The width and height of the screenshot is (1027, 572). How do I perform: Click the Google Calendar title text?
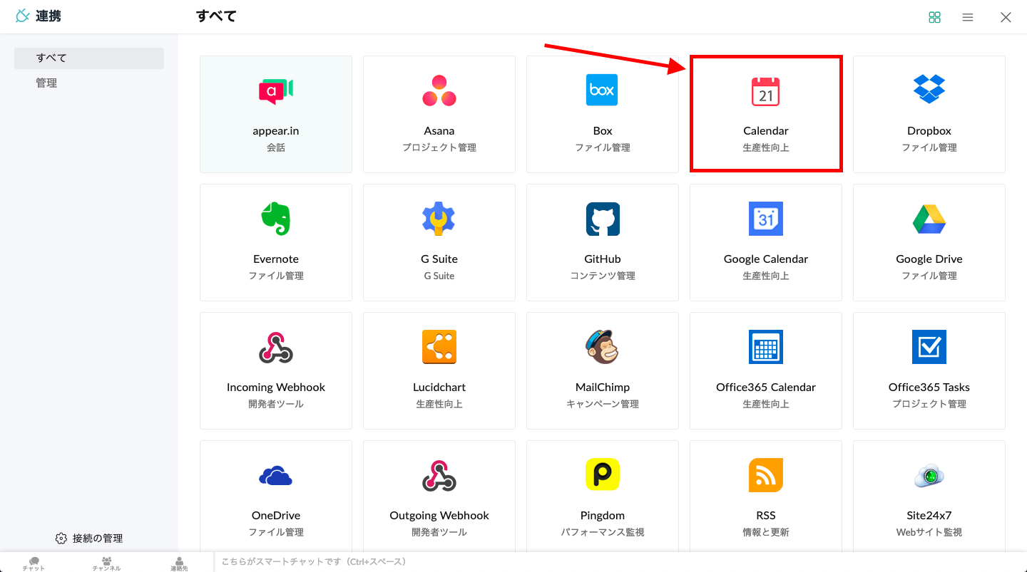point(766,259)
